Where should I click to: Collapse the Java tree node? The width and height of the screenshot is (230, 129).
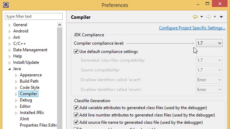pos(9,69)
